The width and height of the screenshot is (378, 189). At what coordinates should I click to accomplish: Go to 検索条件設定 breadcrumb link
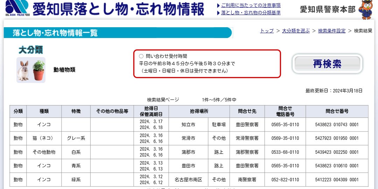[332, 31]
